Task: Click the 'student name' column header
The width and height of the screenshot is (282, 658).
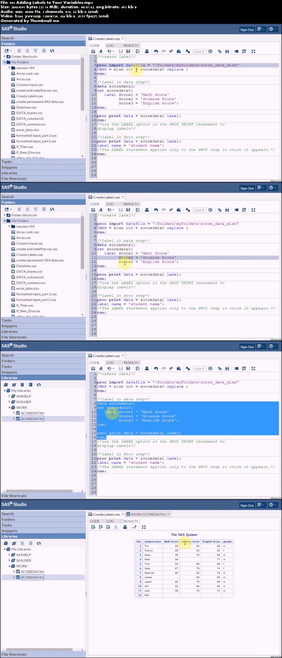Action: 153,542
